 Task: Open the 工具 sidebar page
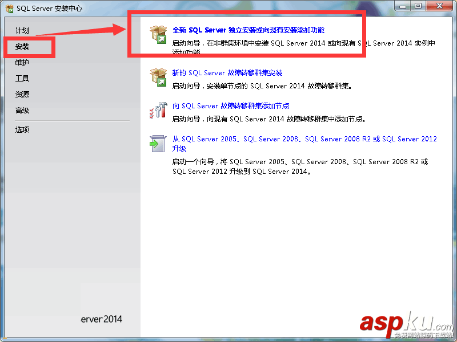tap(22, 78)
